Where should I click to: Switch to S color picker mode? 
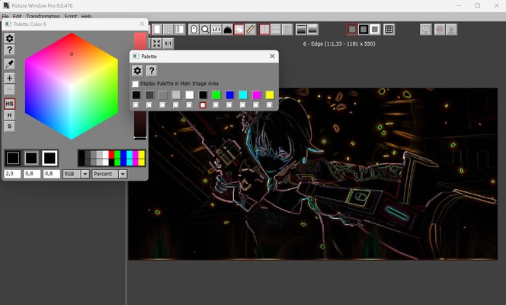coord(9,127)
